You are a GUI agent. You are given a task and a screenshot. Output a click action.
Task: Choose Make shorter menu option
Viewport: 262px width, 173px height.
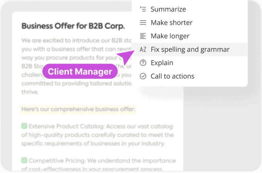coord(172,23)
